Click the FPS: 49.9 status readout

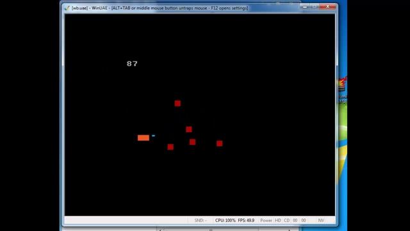point(246,221)
